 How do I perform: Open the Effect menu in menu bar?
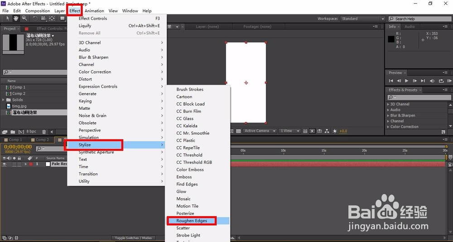point(75,11)
